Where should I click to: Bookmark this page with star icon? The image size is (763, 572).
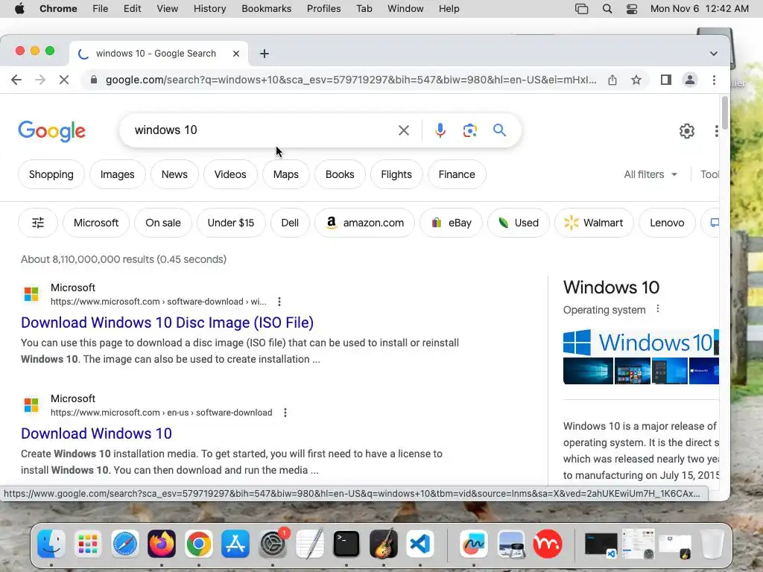pyautogui.click(x=636, y=80)
